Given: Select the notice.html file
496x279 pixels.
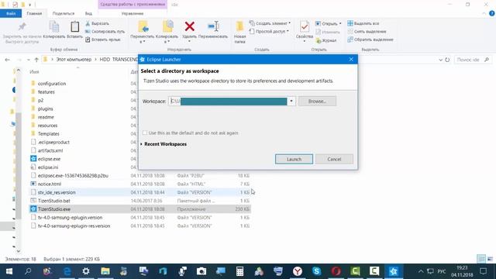Looking at the screenshot, I should [50, 184].
